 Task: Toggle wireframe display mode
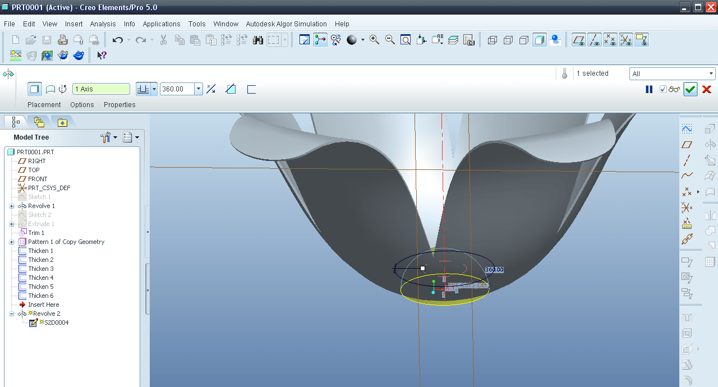pyautogui.click(x=493, y=40)
